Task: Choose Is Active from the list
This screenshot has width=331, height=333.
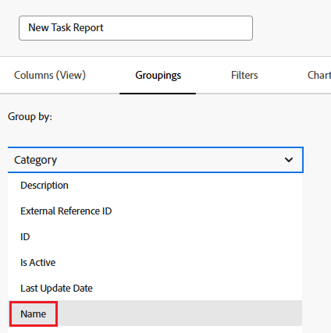Action: pyautogui.click(x=155, y=263)
